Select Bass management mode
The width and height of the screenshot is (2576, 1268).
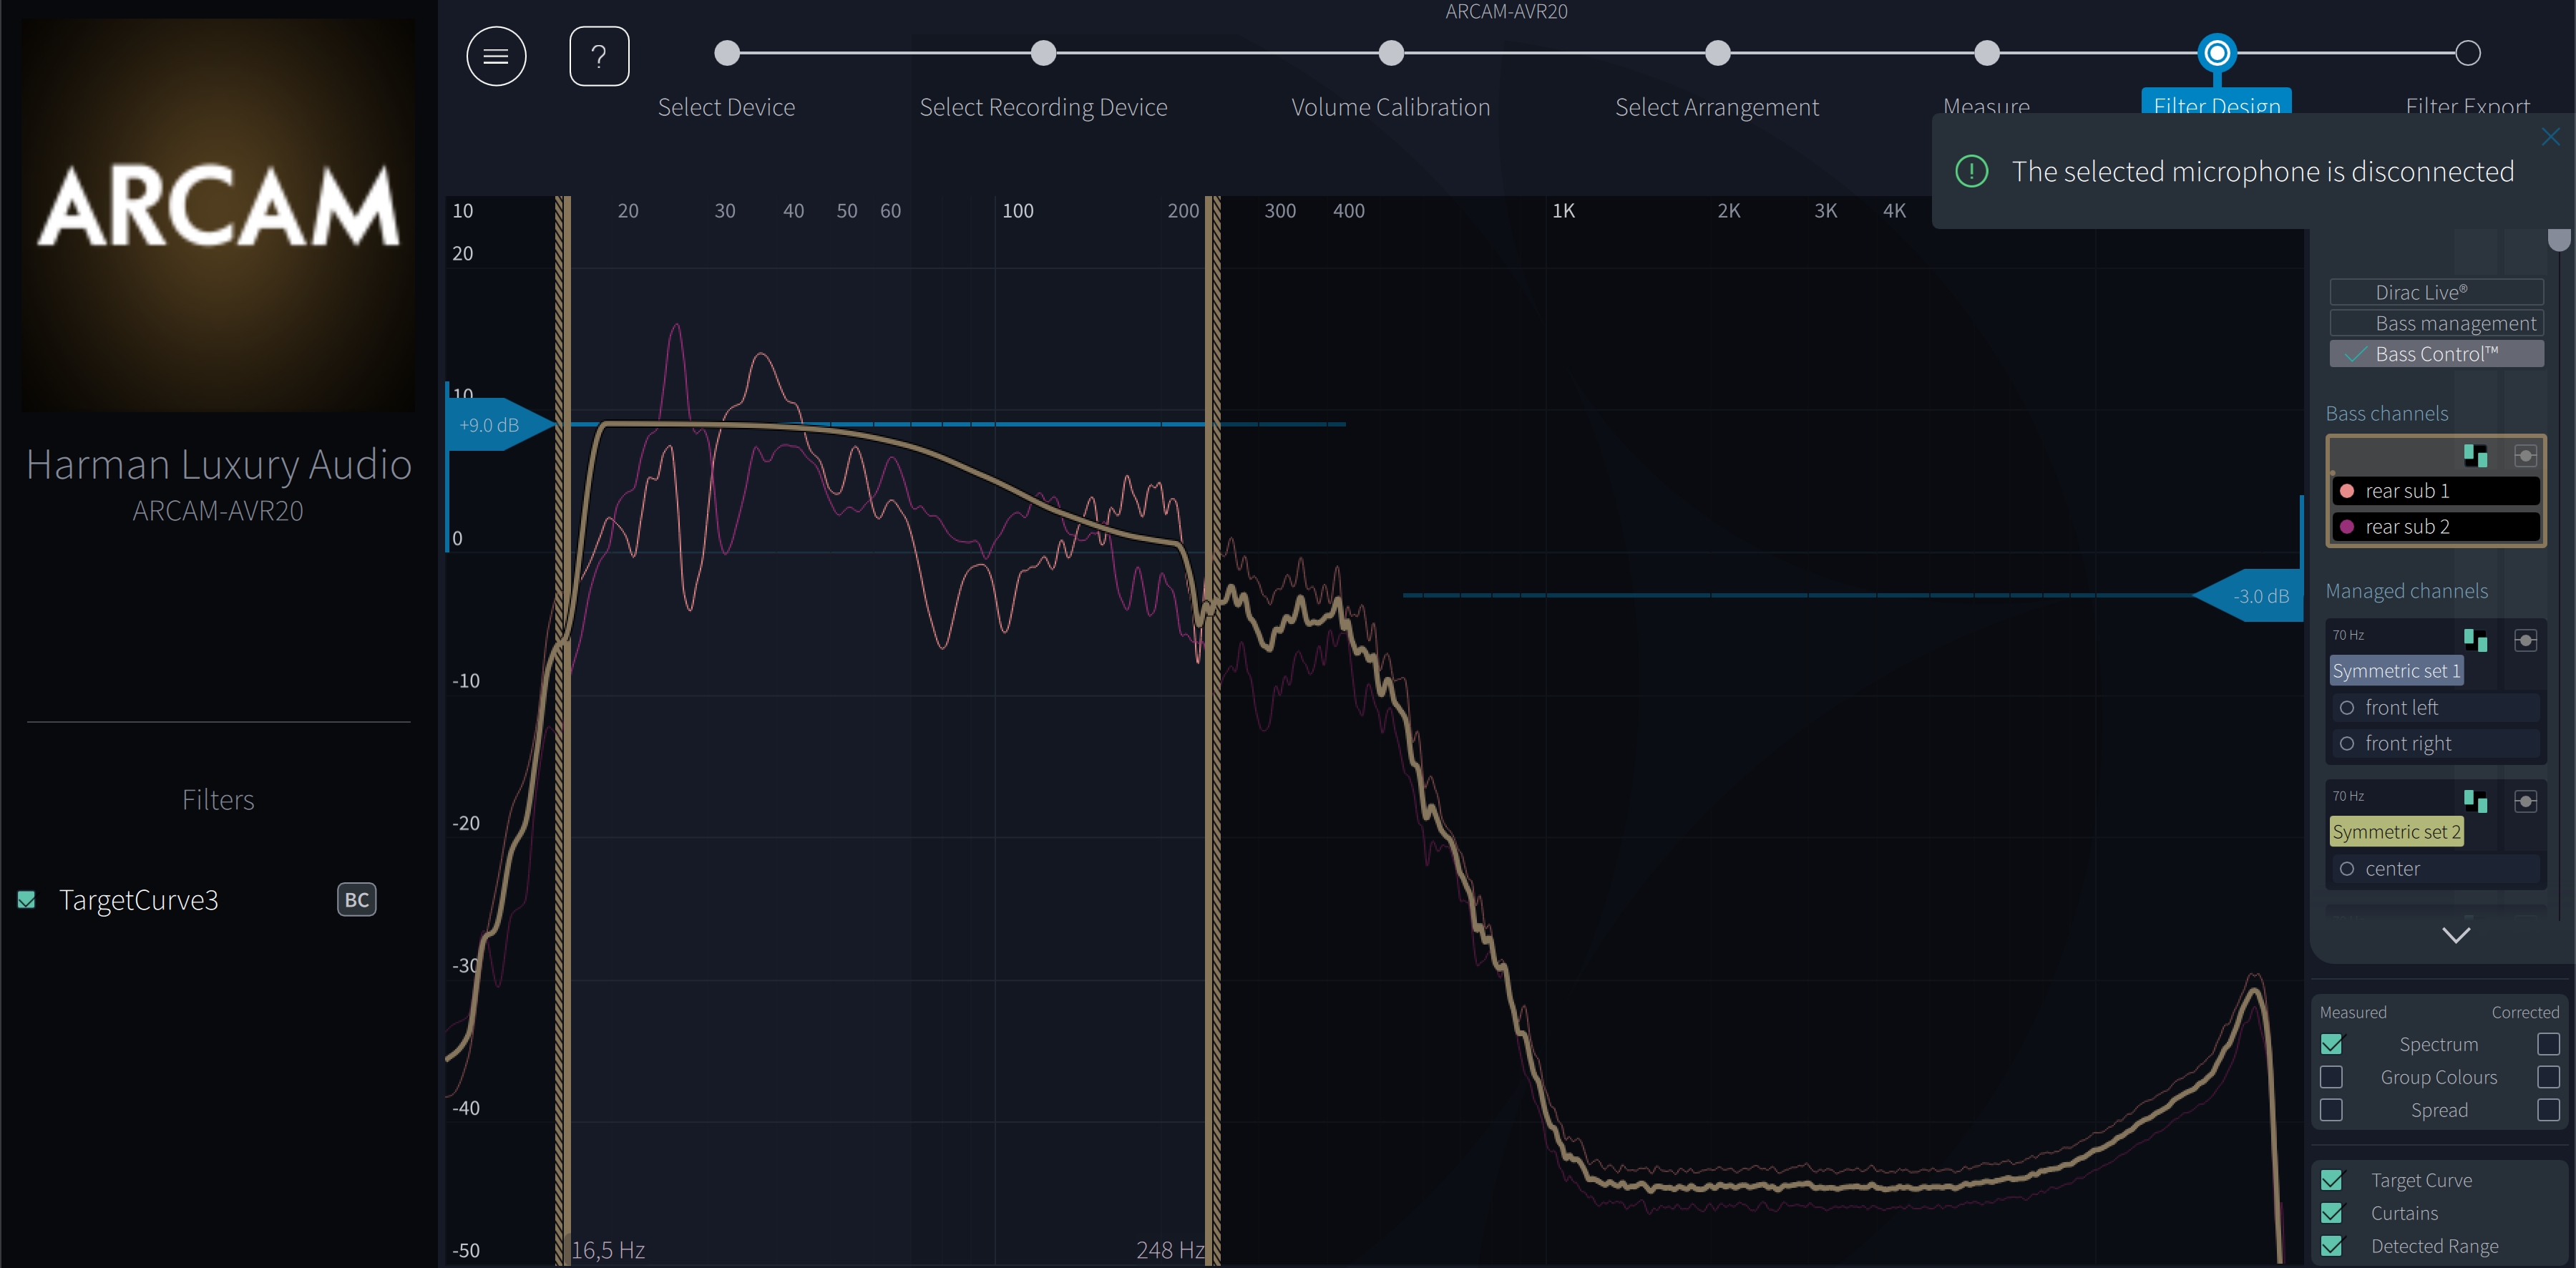tap(2436, 323)
